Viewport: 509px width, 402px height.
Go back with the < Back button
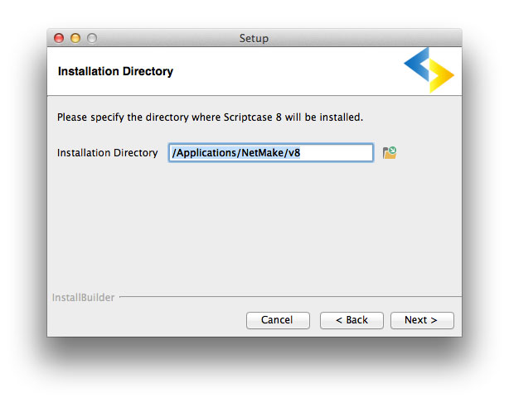click(x=351, y=320)
